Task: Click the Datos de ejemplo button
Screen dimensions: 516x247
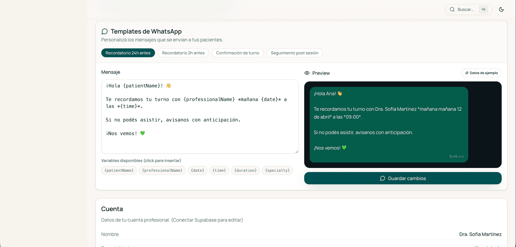Action: (x=481, y=73)
